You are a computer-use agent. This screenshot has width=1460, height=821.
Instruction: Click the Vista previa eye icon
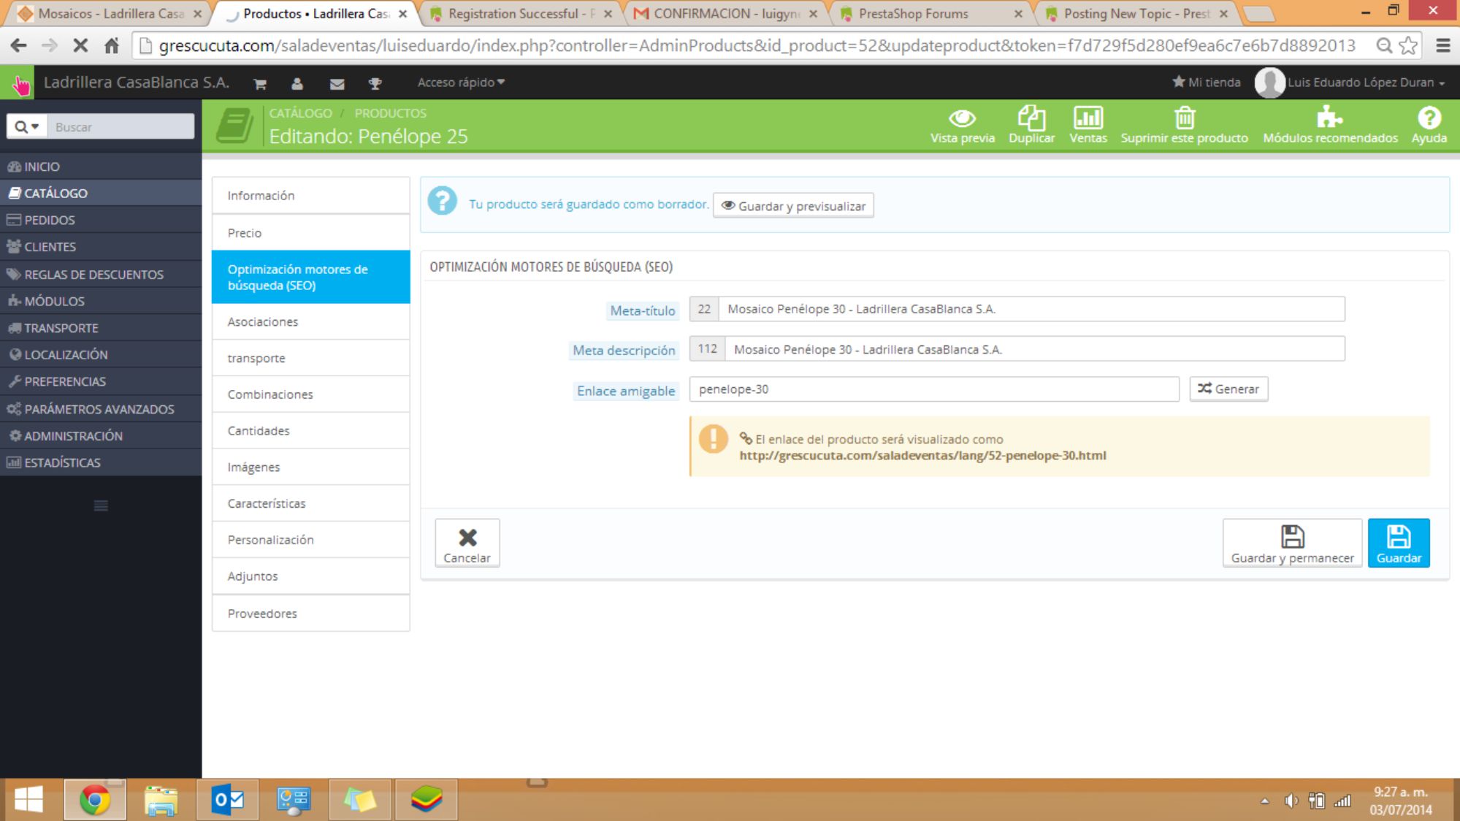pos(962,118)
